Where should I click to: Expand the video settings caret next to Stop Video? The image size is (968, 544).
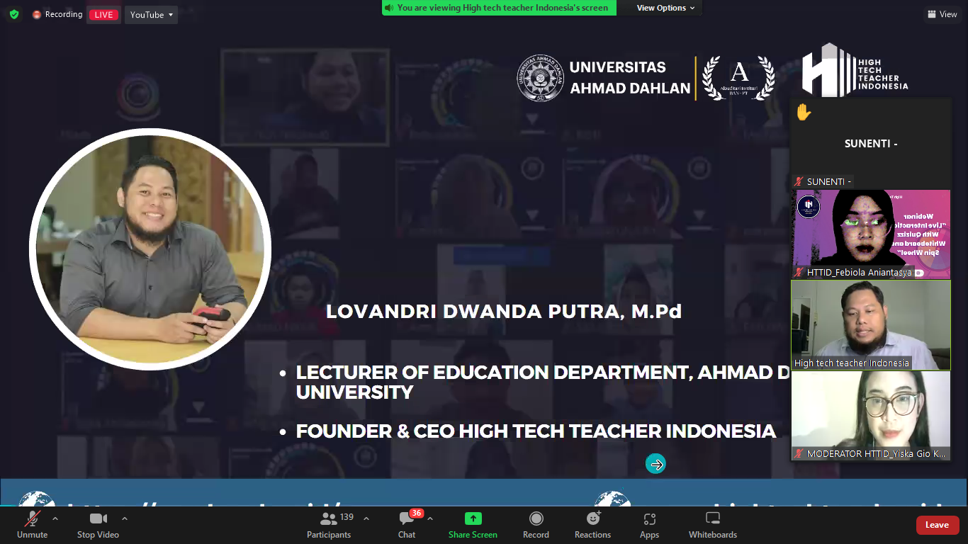coord(125,518)
